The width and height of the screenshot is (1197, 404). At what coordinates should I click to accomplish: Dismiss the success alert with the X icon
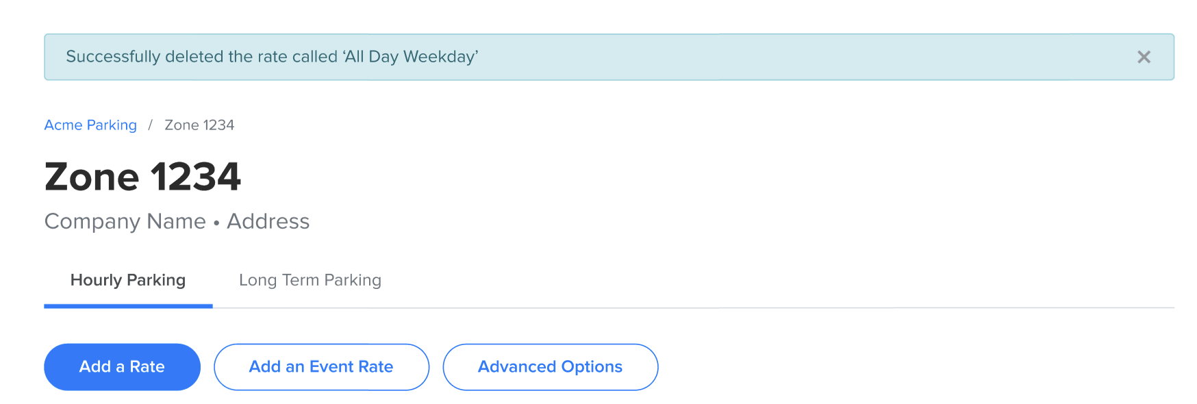[x=1144, y=57]
